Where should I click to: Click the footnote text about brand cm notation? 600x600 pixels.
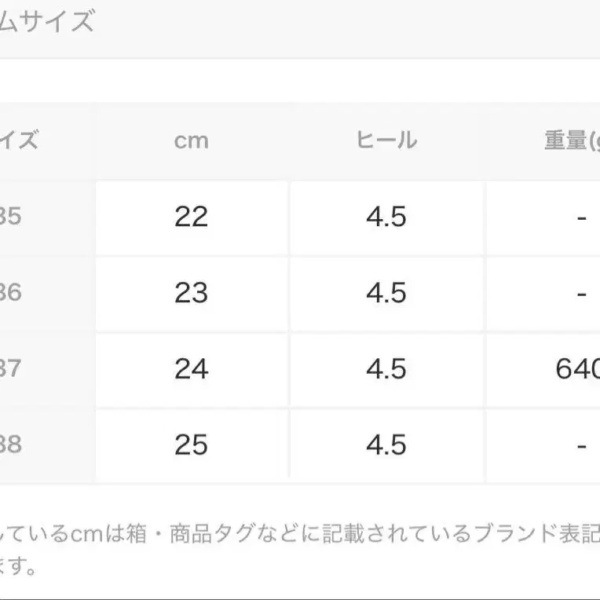pos(298,536)
